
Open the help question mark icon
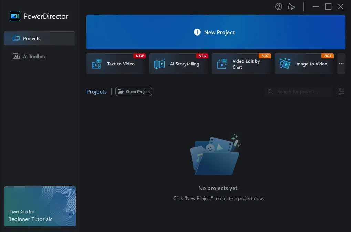278,7
